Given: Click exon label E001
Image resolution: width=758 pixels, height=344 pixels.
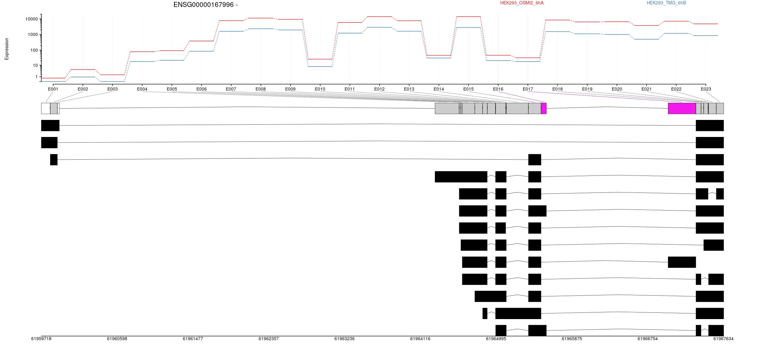Looking at the screenshot, I should (x=53, y=89).
